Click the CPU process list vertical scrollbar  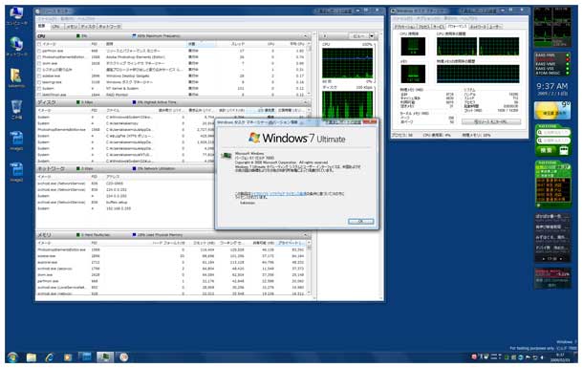309,69
